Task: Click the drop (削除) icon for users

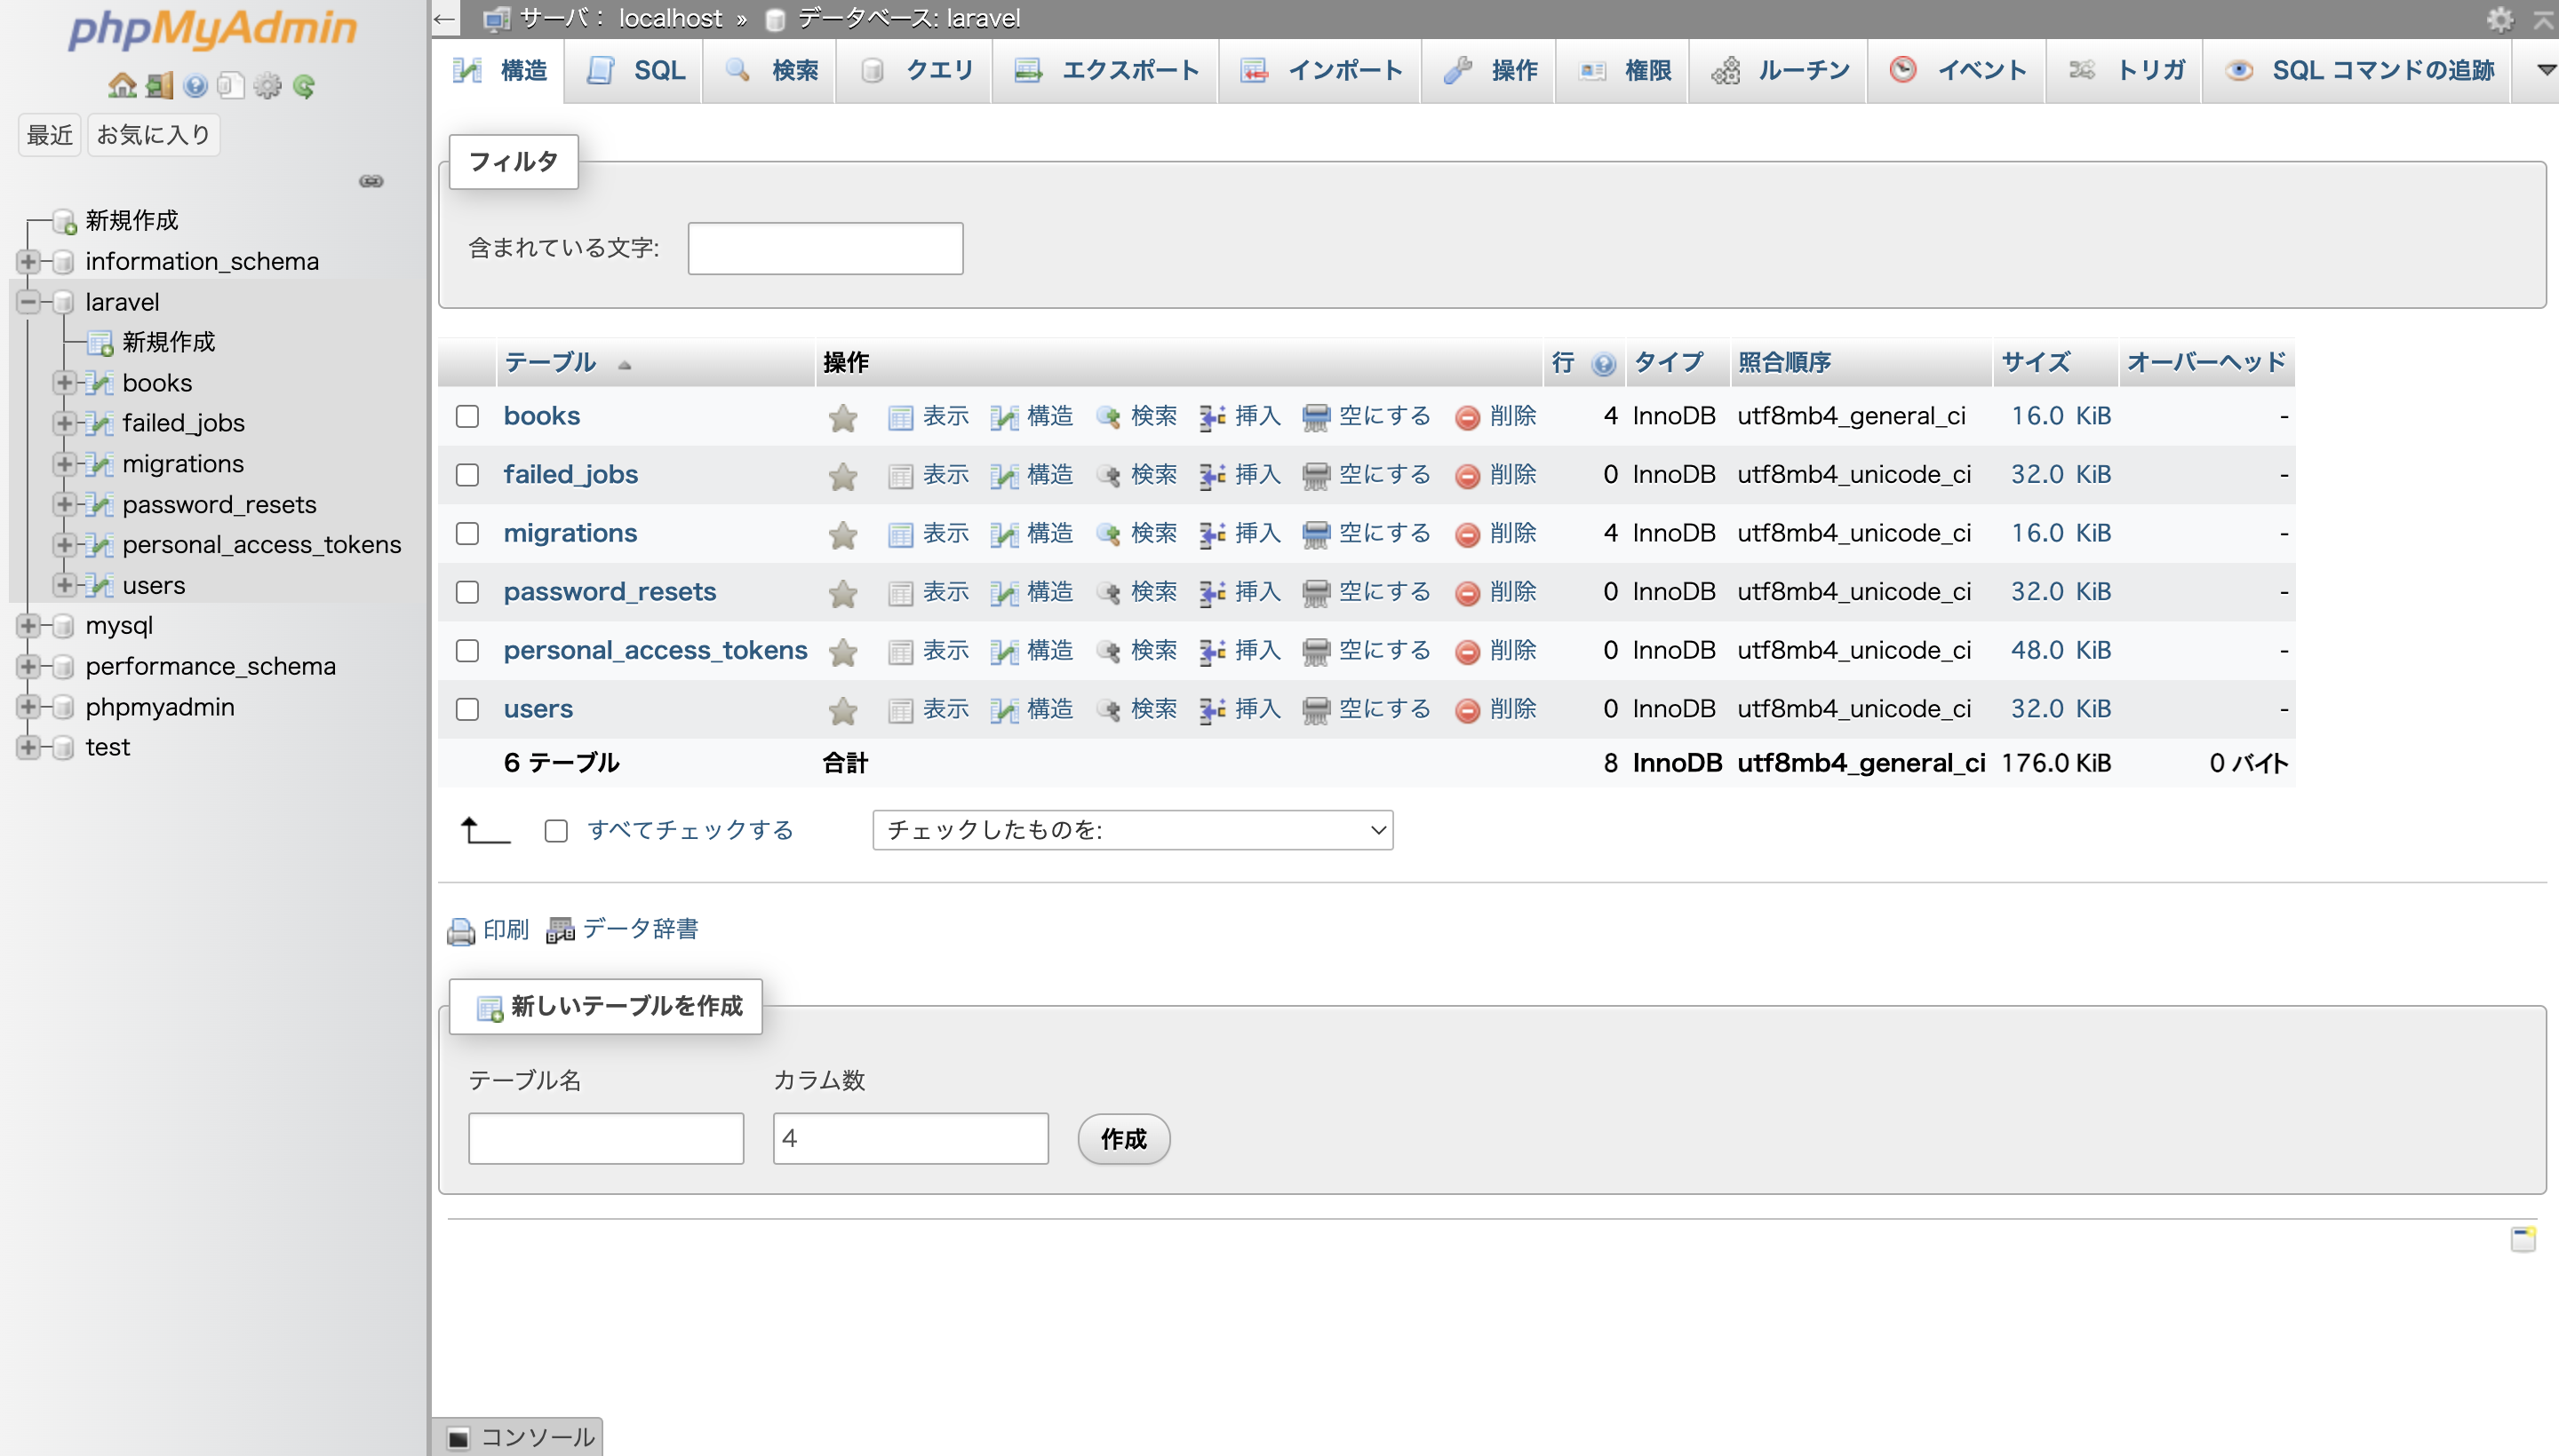Action: coord(1467,710)
